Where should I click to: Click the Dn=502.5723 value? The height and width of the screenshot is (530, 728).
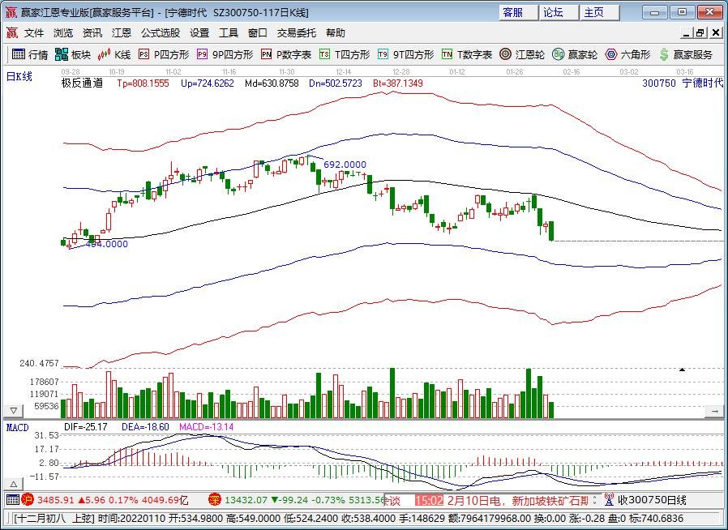[x=335, y=83]
